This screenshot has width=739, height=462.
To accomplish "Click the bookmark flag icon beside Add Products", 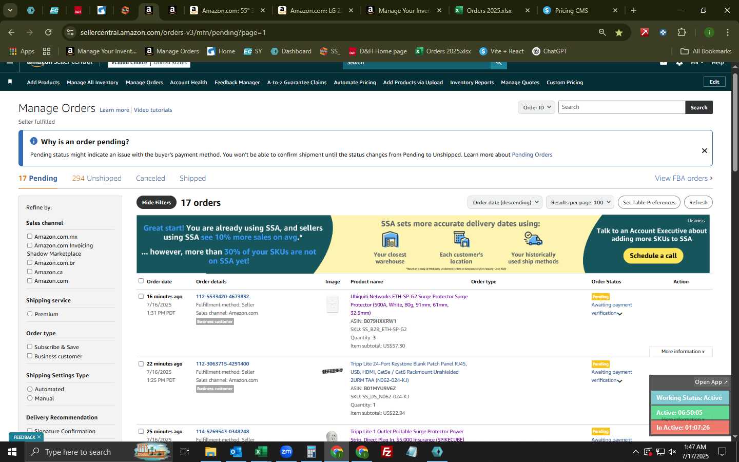I will point(10,82).
